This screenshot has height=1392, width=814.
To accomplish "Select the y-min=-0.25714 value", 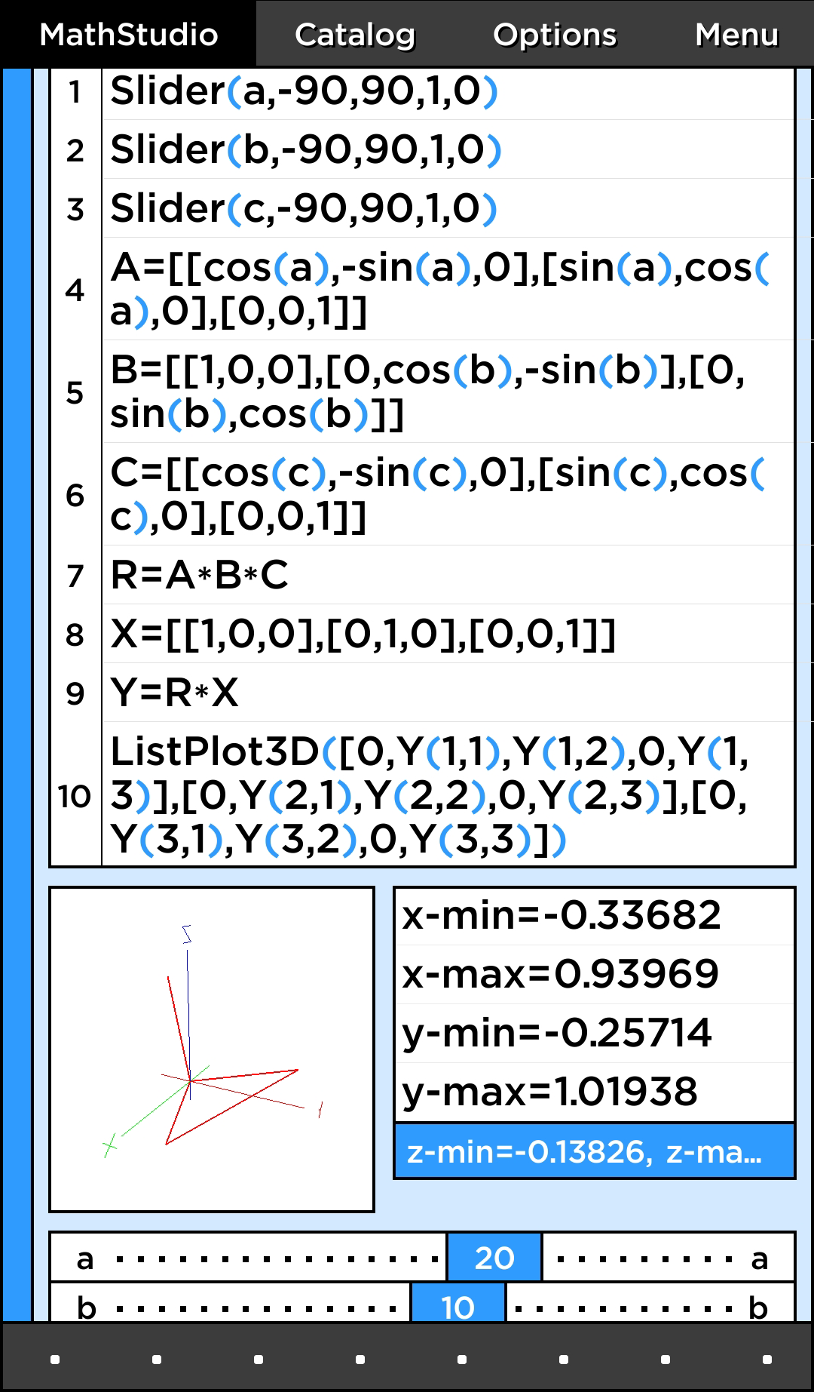I will tap(595, 1033).
